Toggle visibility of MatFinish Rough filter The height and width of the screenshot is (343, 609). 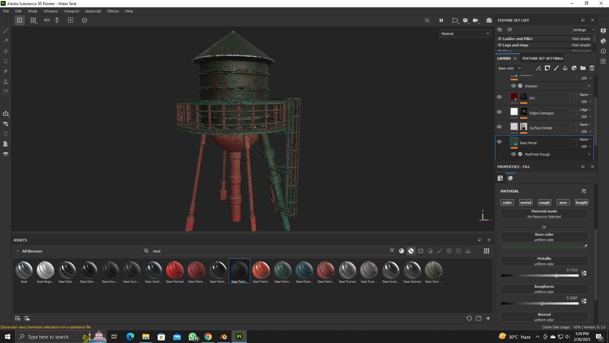pos(513,154)
